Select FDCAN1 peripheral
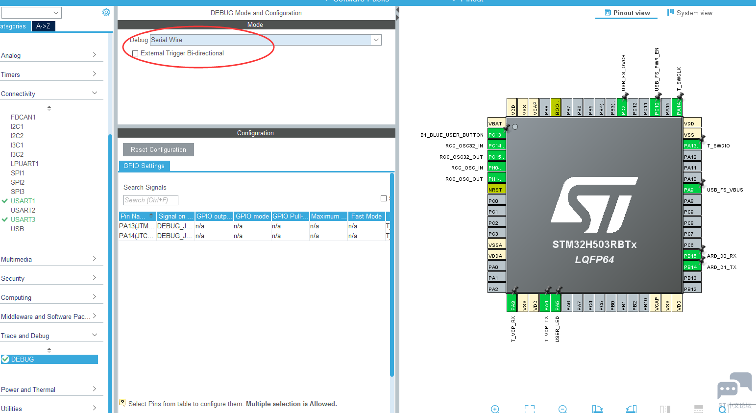This screenshot has width=756, height=413. (x=23, y=117)
